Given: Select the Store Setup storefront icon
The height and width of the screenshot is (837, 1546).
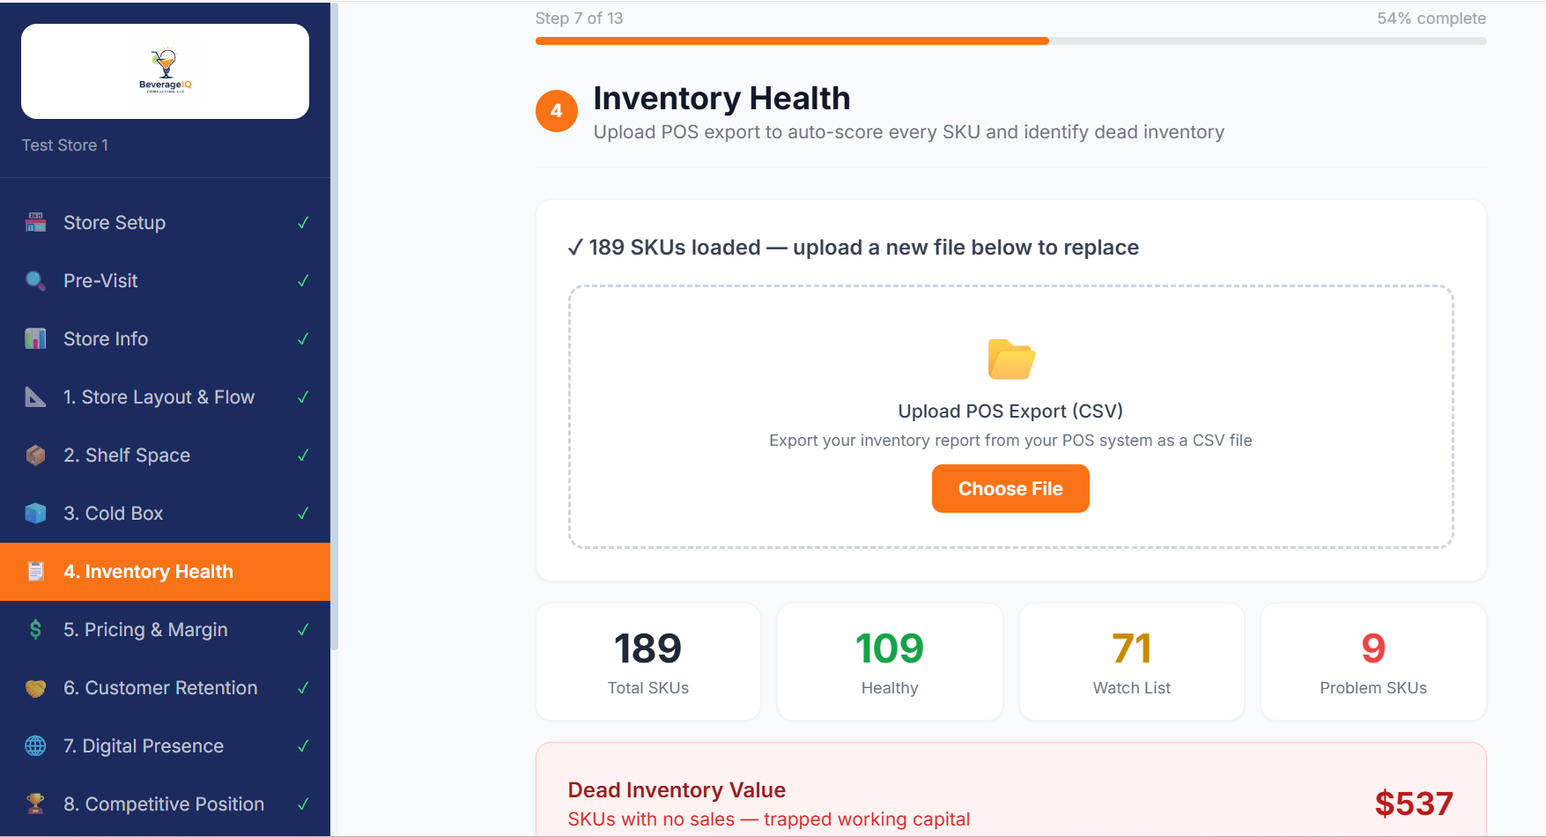Looking at the screenshot, I should tap(35, 222).
